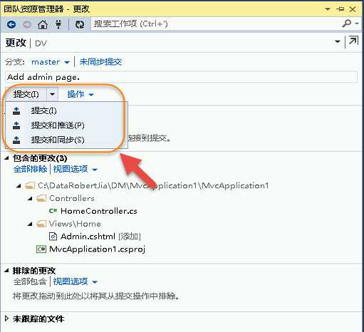Select the MvcApplication1 root folder path

tap(153, 185)
